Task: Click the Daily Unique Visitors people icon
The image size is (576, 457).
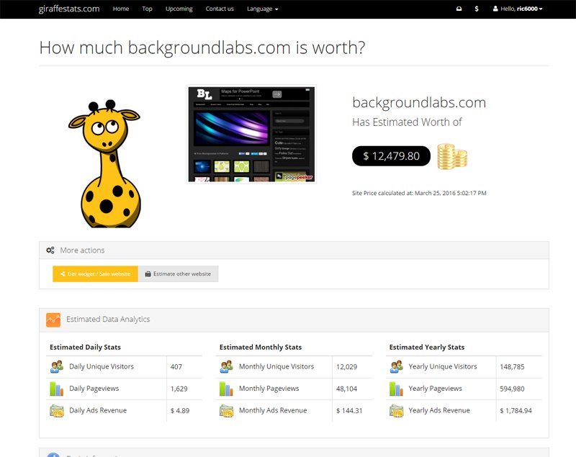Action: (x=57, y=367)
